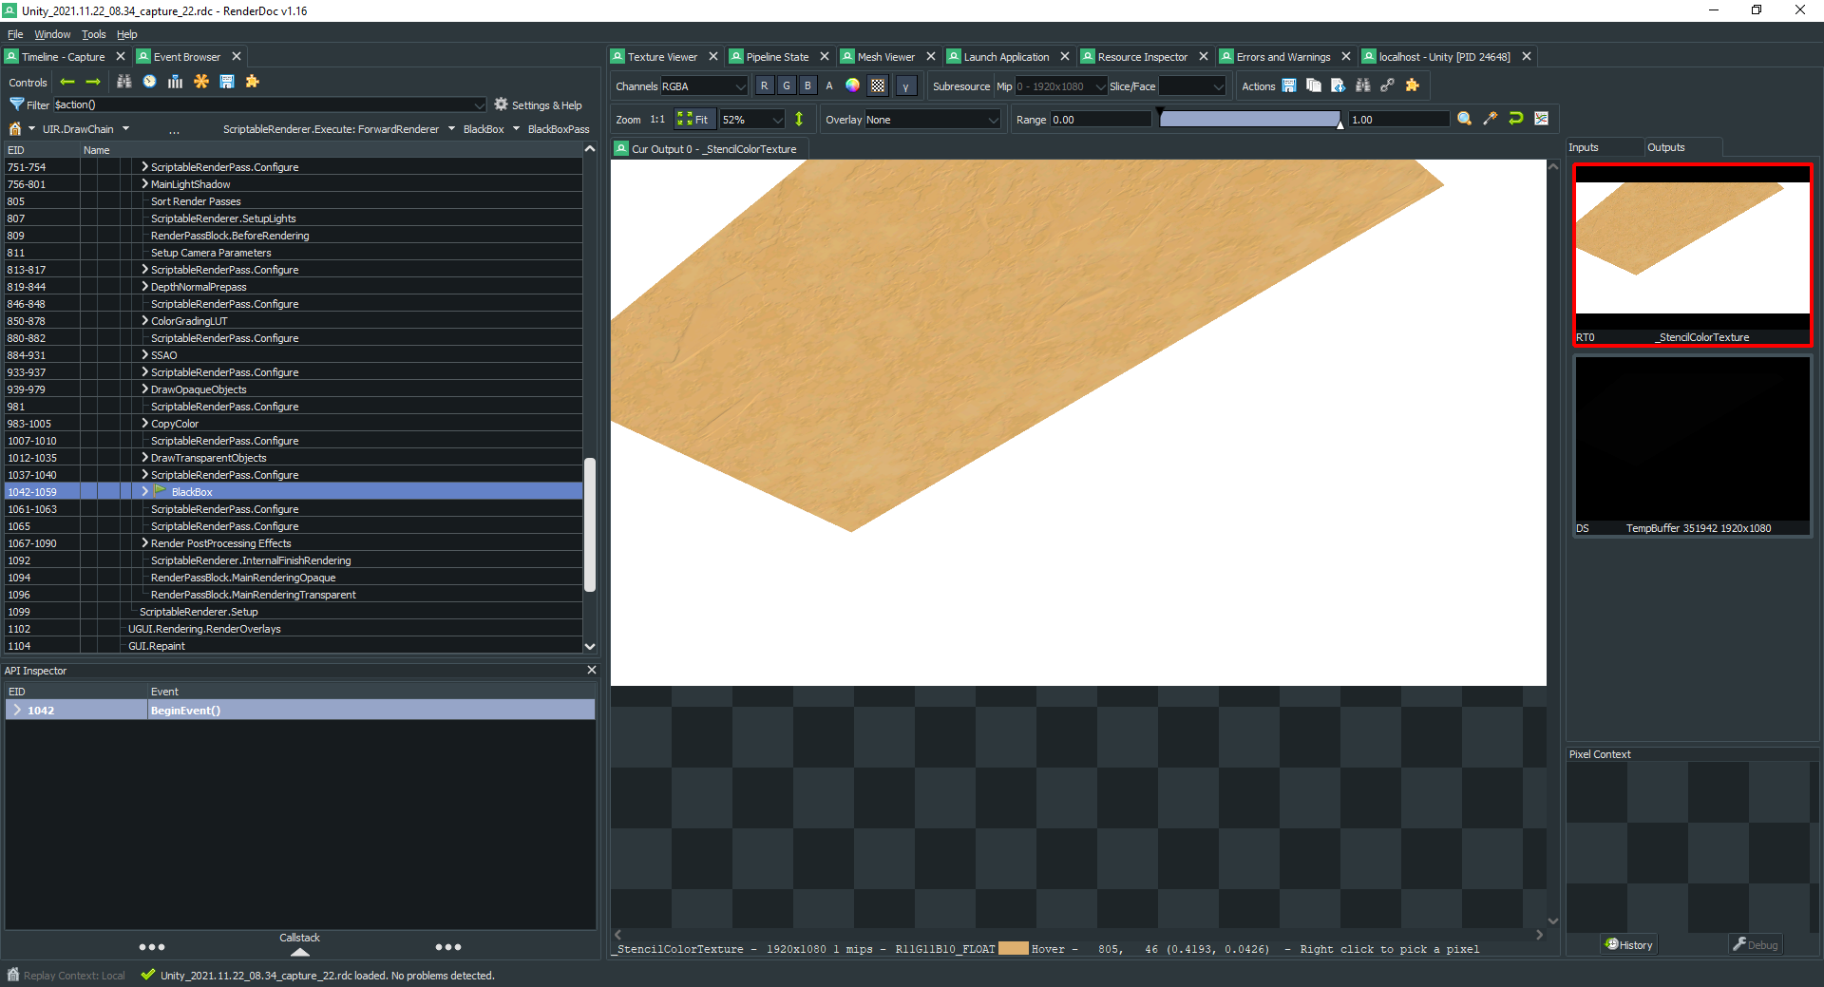
Task: Click the pixel picker wand icon
Action: coord(1490,119)
